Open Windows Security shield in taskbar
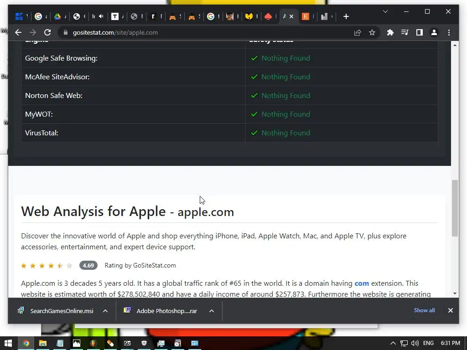Viewport: 467px width, 350px height. (x=144, y=343)
